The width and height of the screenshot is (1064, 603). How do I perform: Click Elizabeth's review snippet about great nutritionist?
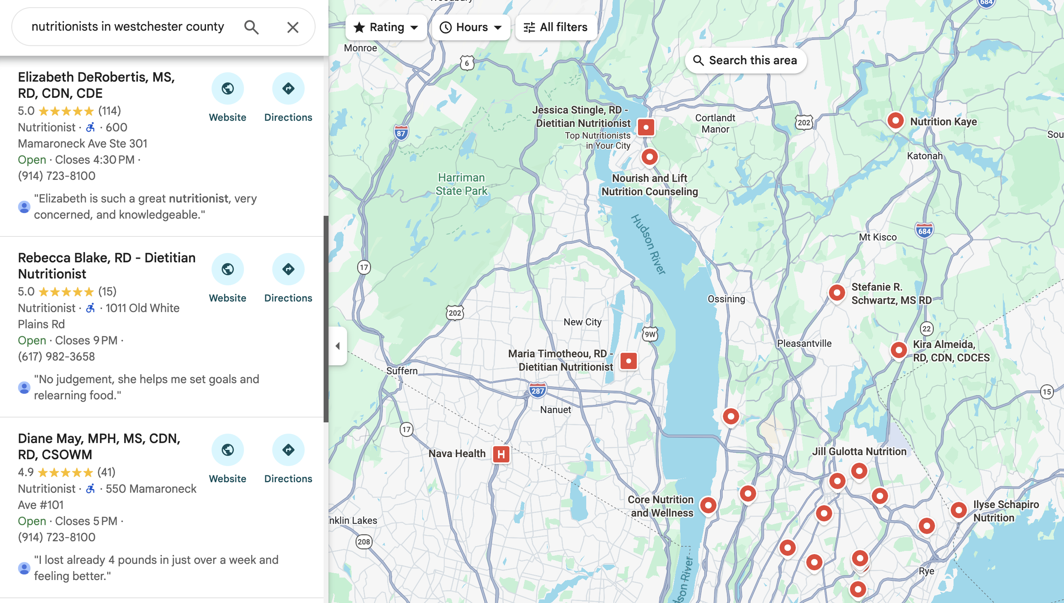(x=146, y=207)
